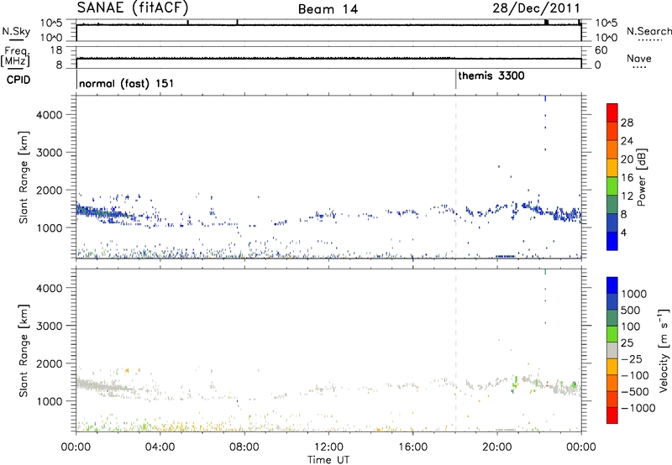This screenshot has height=465, width=672.
Task: Click the blue top segment of Velocity colorbar
Action: pyautogui.click(x=612, y=285)
